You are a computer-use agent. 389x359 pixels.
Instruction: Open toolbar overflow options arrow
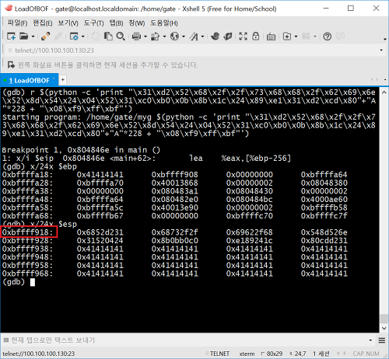[x=385, y=40]
